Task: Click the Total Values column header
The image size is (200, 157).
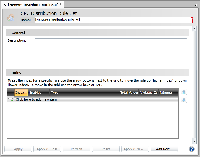Action: 129,93
